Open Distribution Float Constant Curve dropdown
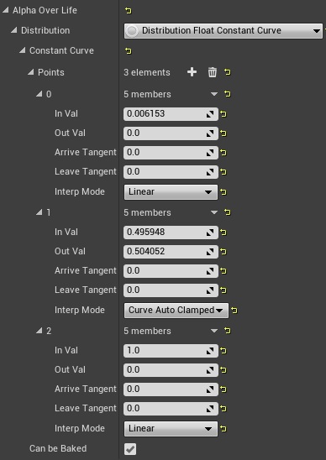Screen dimensions: 326x460 click(223, 31)
